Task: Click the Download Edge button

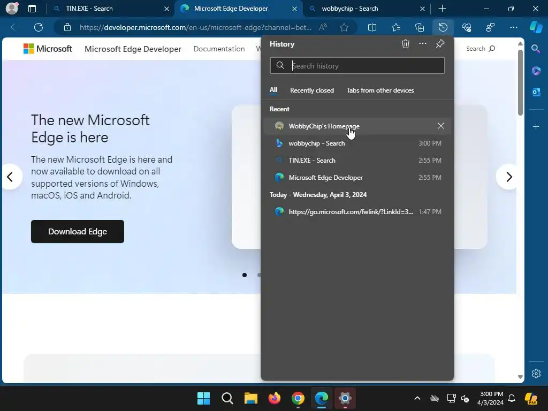Action: pyautogui.click(x=77, y=231)
